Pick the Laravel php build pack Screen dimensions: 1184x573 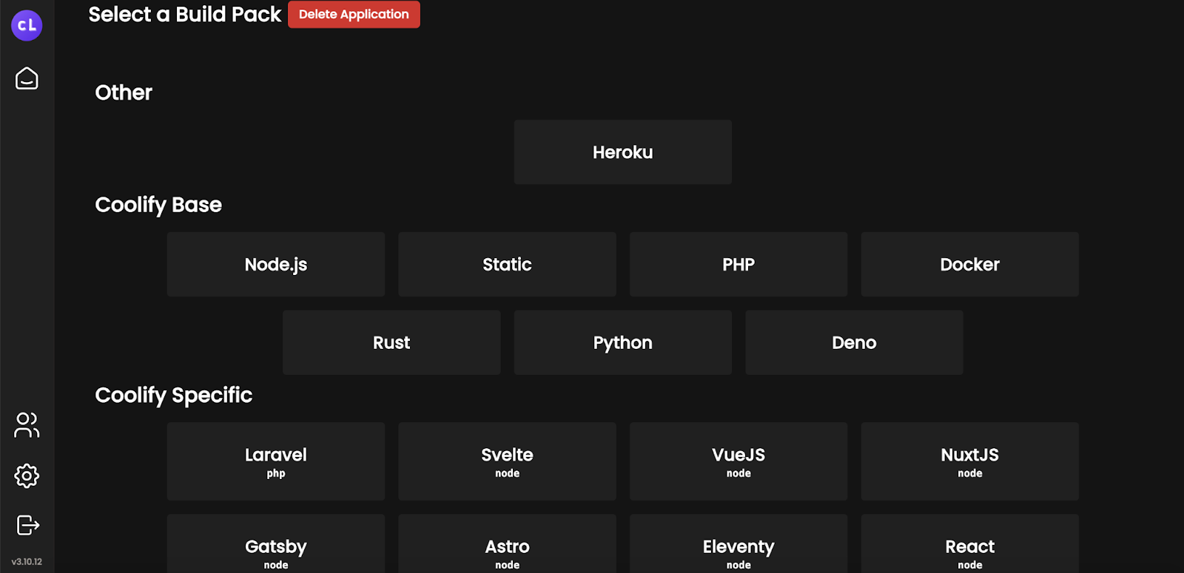coord(275,461)
